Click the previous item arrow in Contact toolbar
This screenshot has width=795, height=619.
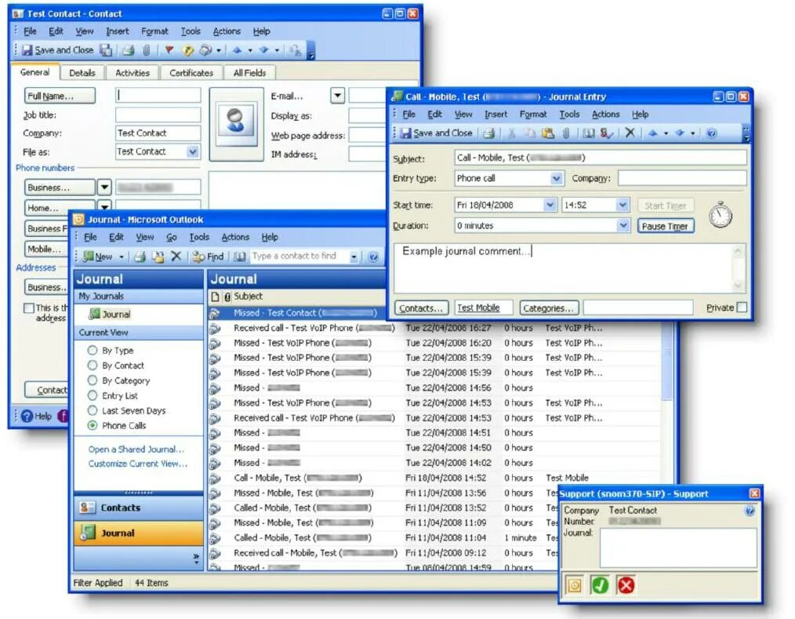pyautogui.click(x=237, y=50)
